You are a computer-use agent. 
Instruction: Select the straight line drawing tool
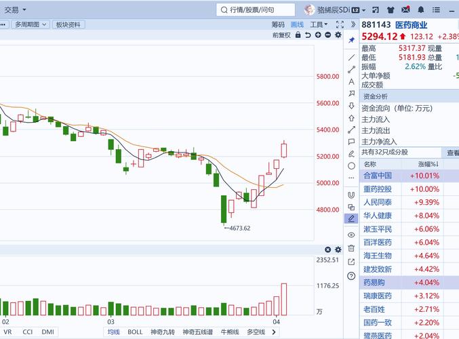click(x=352, y=58)
